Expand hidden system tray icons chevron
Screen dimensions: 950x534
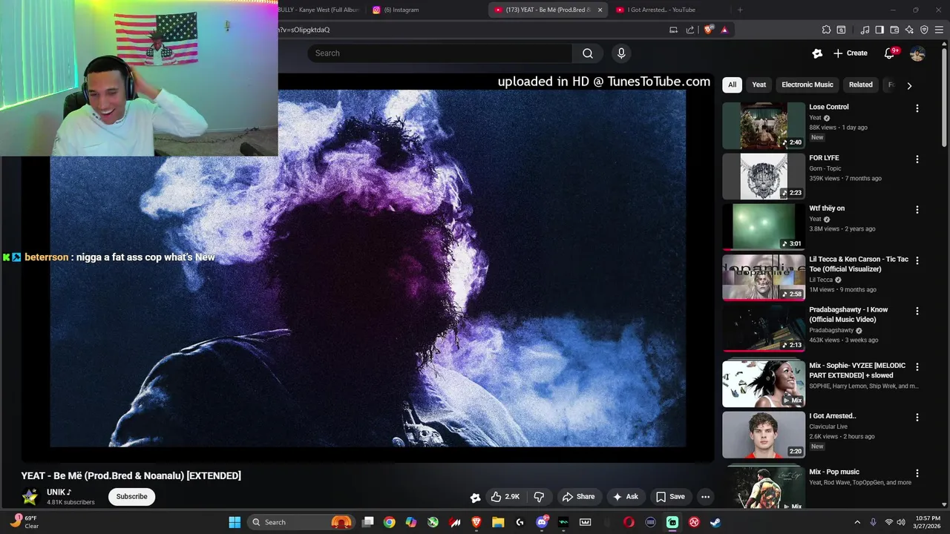(x=857, y=522)
